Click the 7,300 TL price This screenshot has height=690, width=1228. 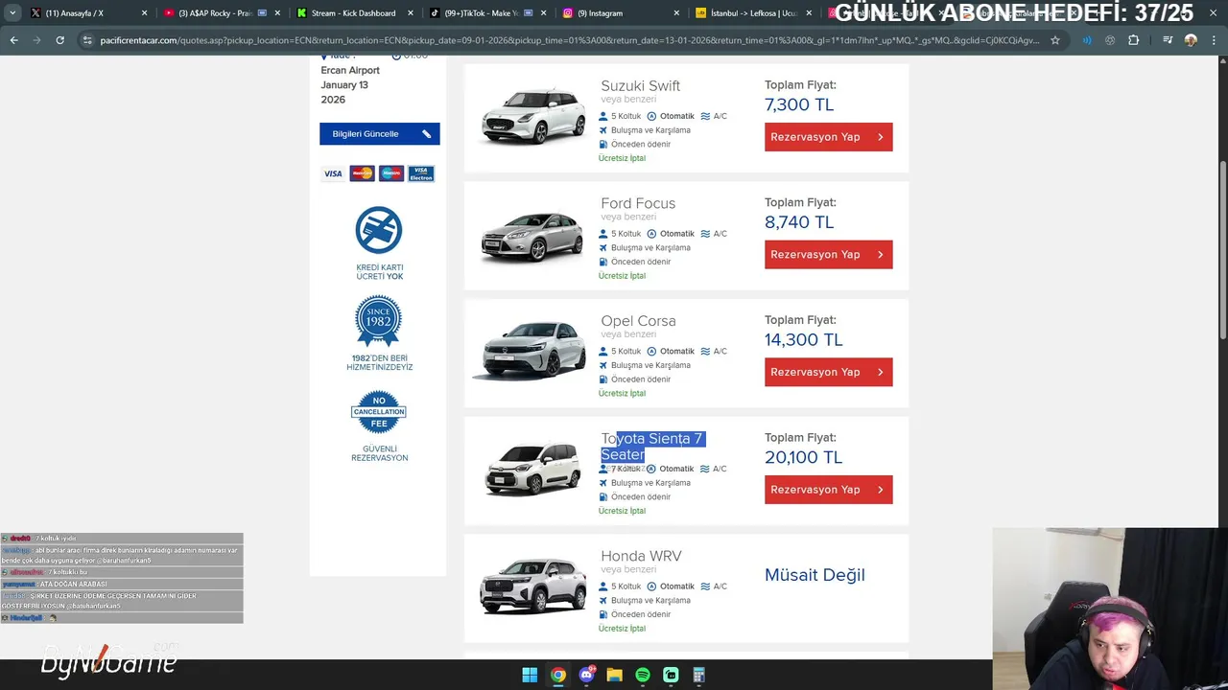(x=799, y=104)
